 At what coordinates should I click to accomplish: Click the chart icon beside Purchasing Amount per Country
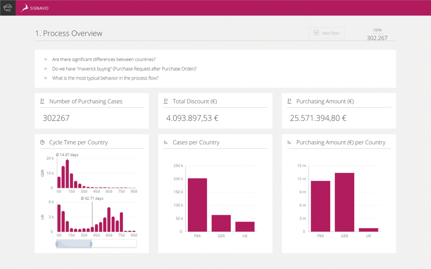290,142
